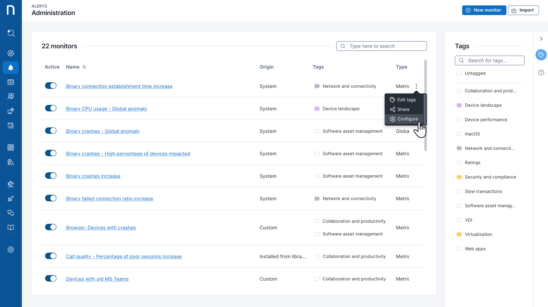The width and height of the screenshot is (548, 307).
Task: Click the blue tags panel icon
Action: (541, 55)
